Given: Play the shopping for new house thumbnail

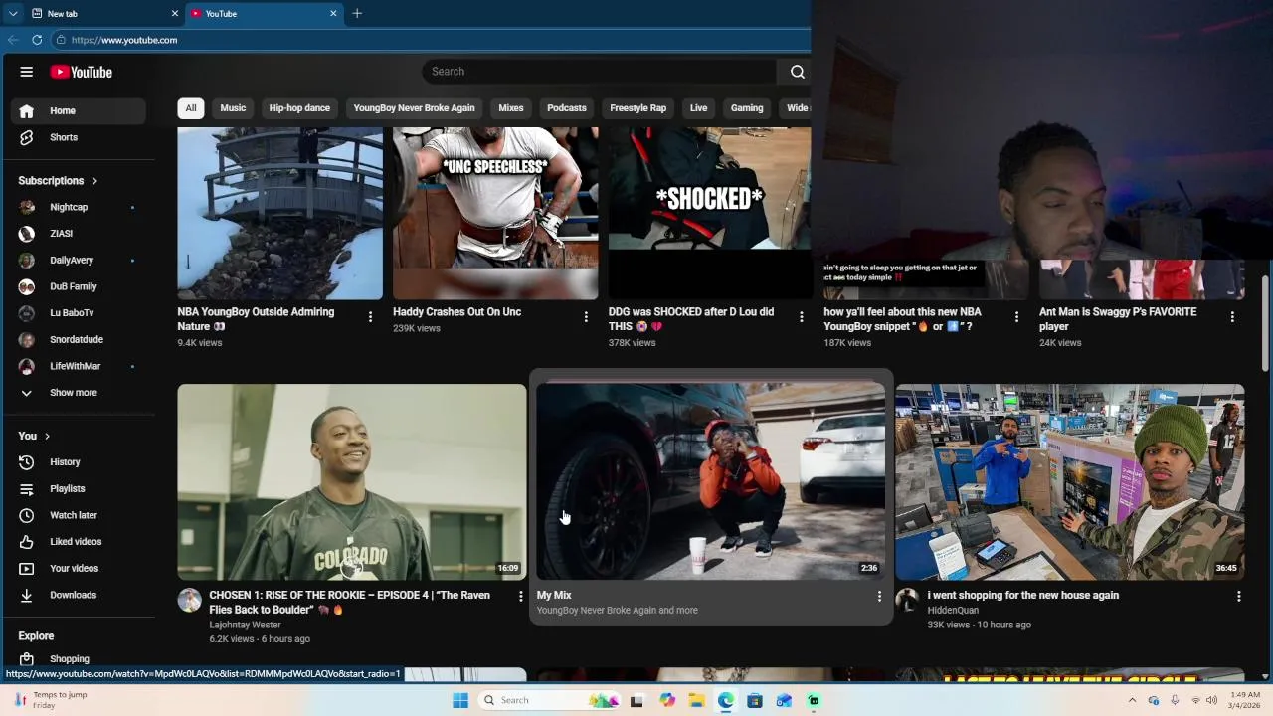Looking at the screenshot, I should tap(1069, 481).
